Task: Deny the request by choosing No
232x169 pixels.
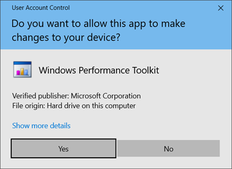Action: (x=169, y=149)
